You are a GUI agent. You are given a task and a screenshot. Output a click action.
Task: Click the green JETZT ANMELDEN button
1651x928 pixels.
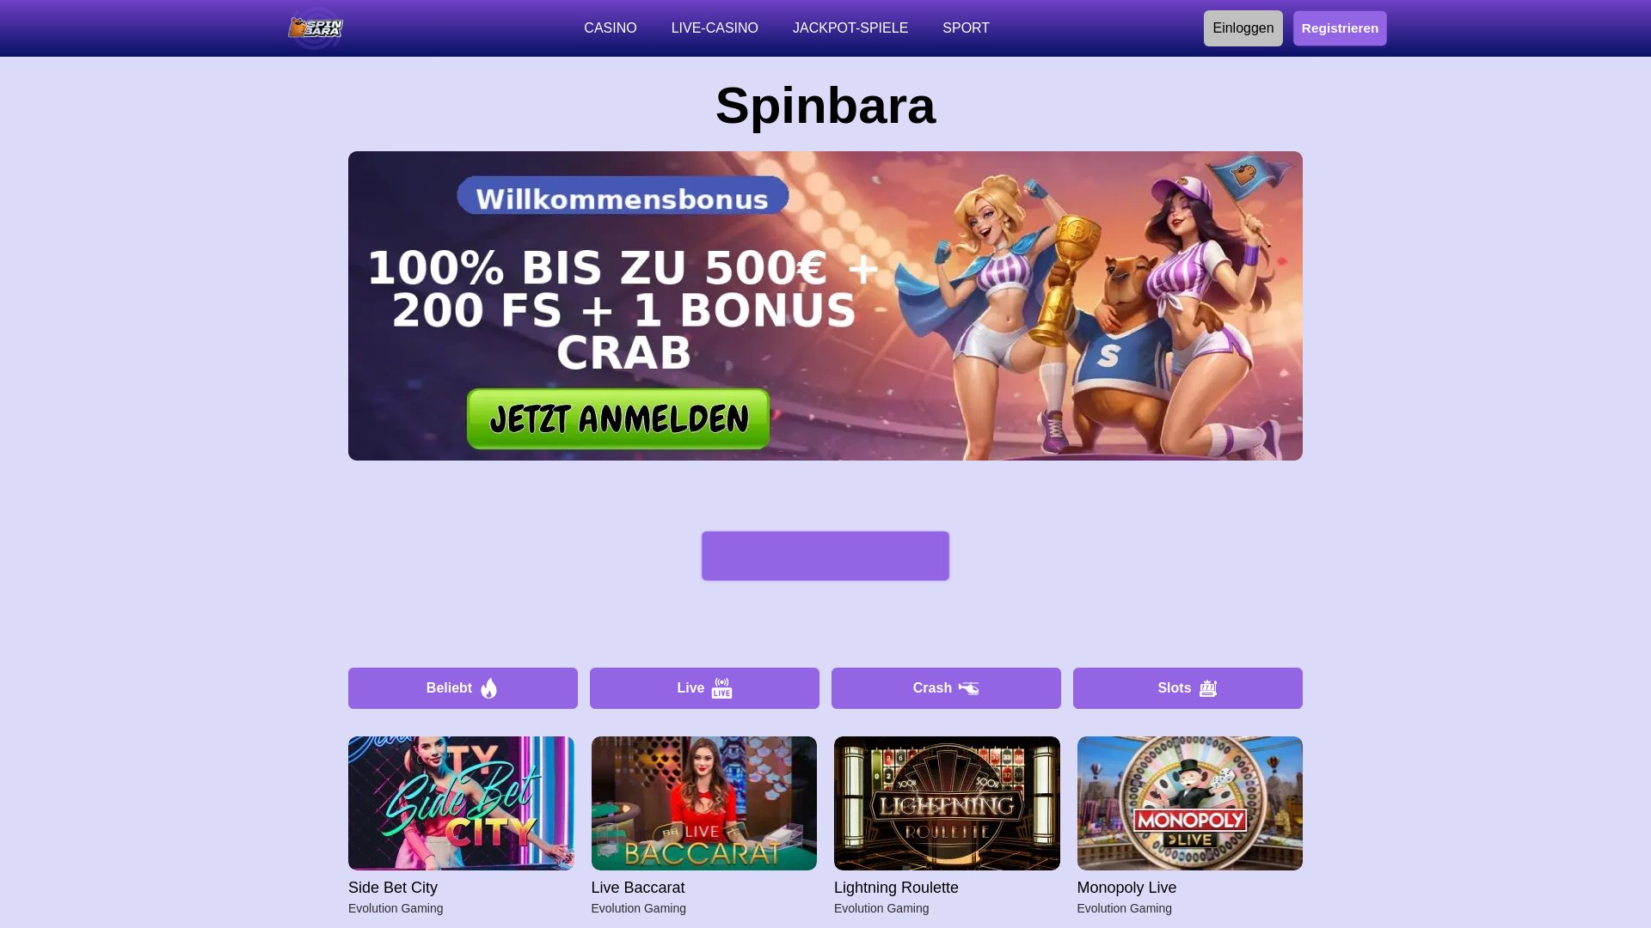(x=618, y=419)
